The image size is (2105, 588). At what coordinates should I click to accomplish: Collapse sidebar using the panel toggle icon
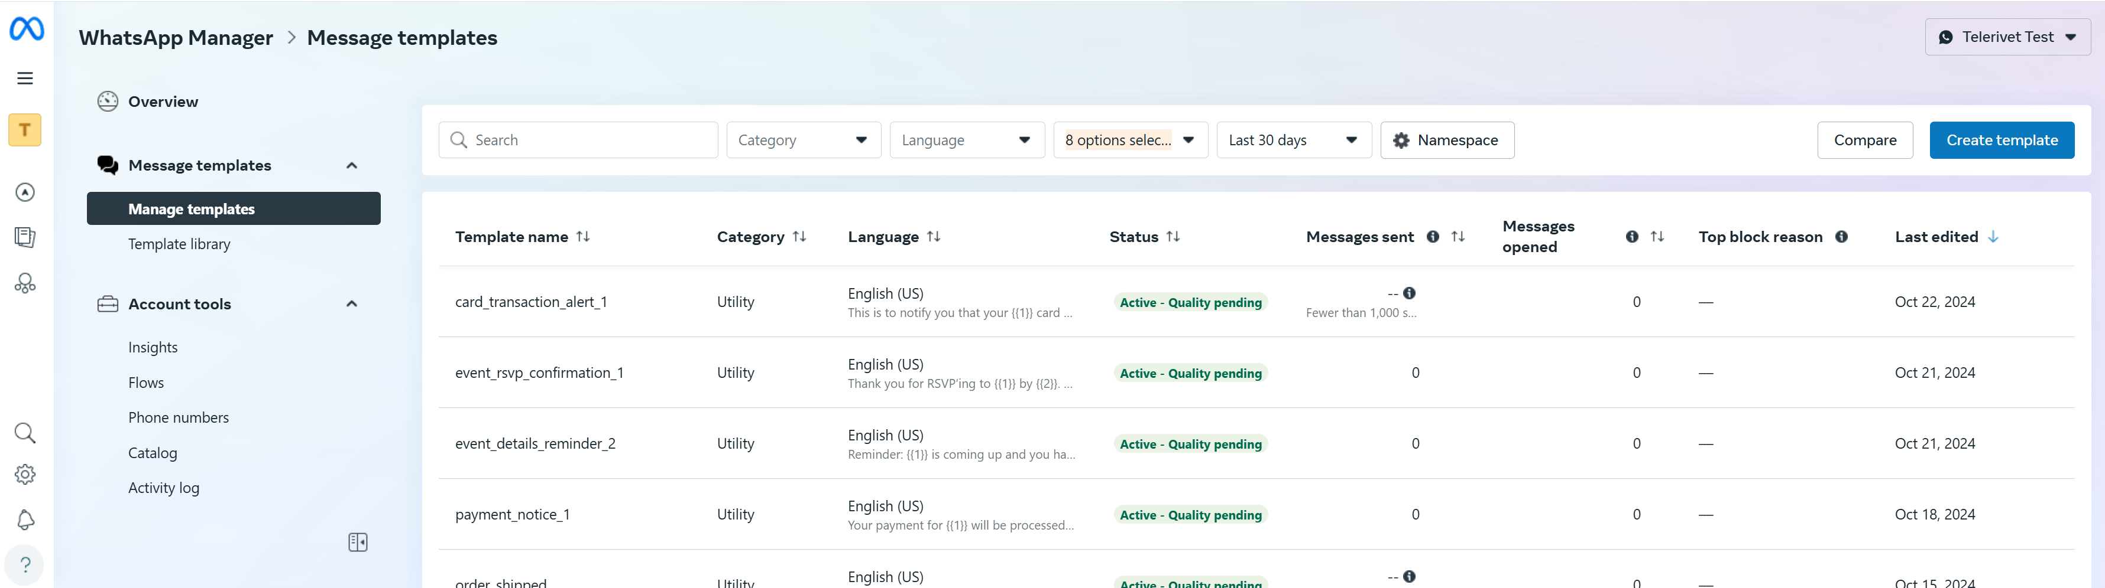(x=358, y=543)
